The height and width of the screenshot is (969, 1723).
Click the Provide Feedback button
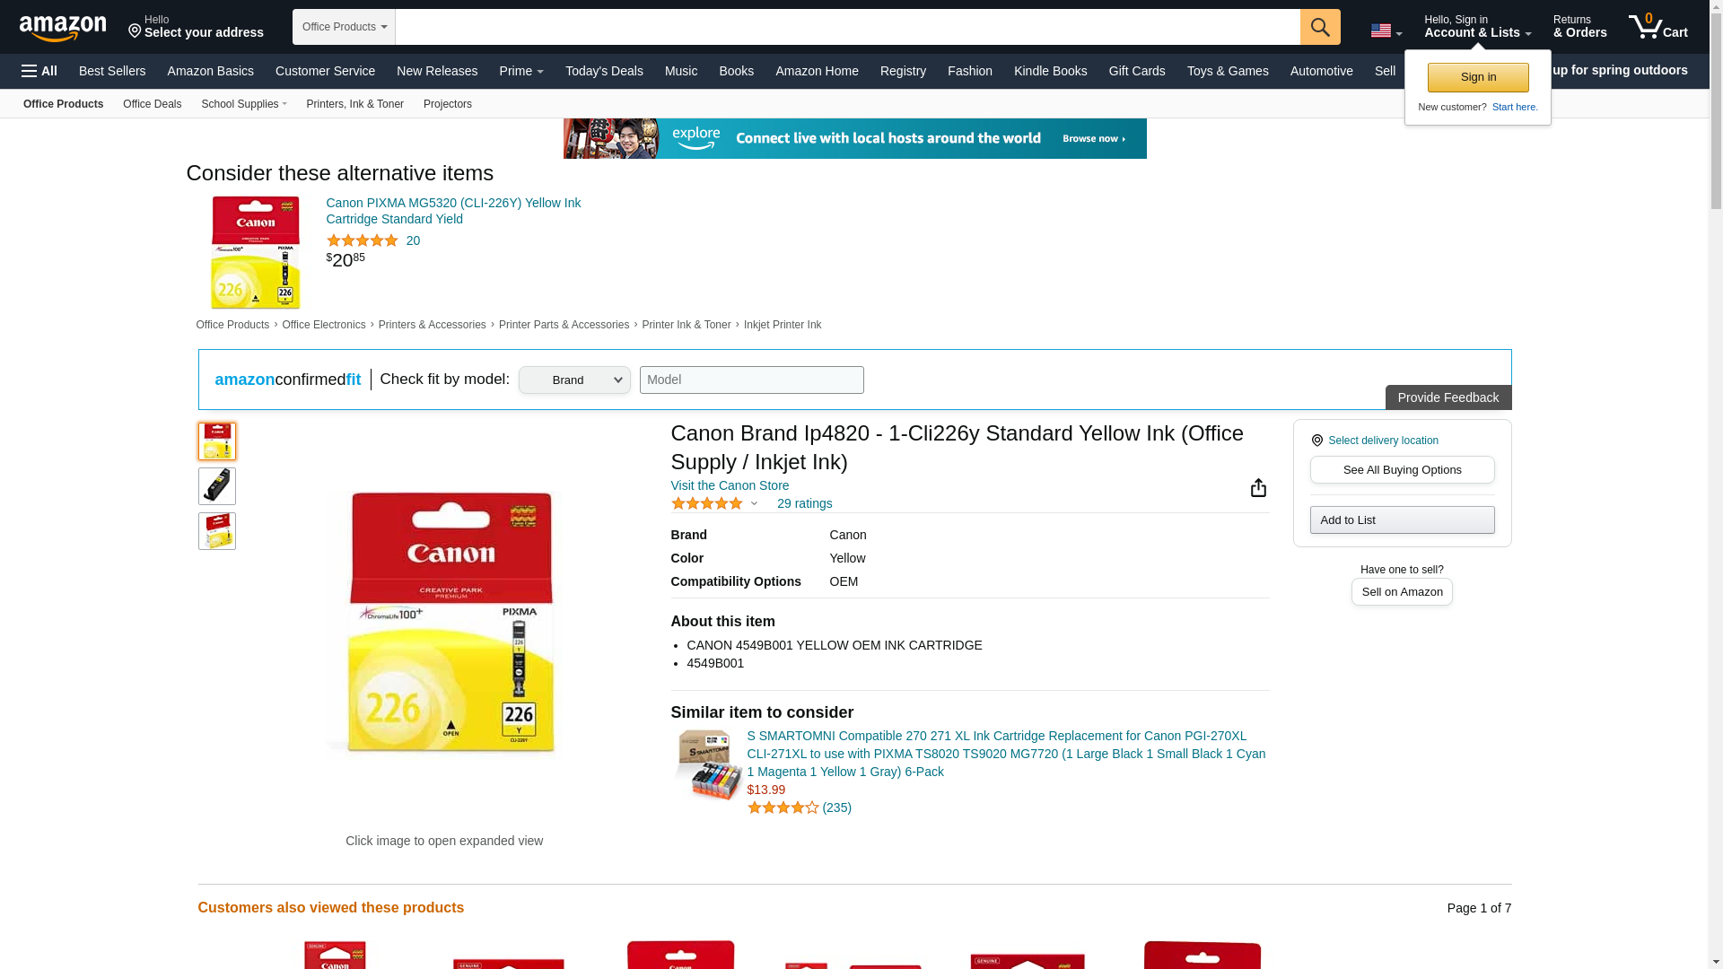[1447, 397]
